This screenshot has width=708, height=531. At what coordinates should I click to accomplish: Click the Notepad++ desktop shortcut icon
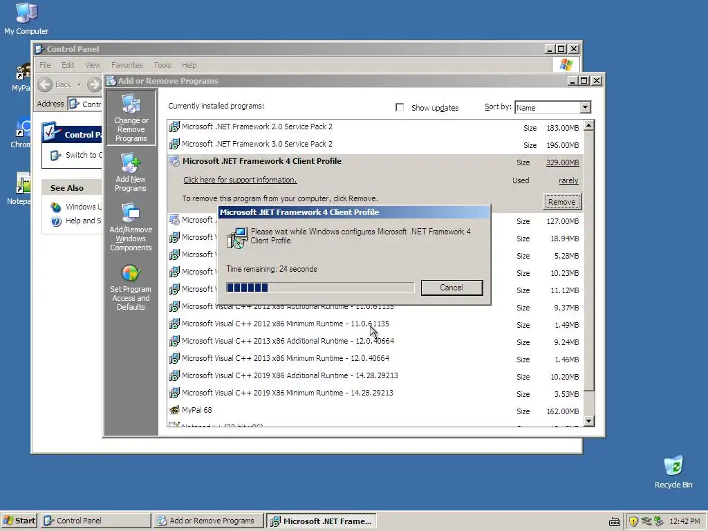click(x=23, y=183)
